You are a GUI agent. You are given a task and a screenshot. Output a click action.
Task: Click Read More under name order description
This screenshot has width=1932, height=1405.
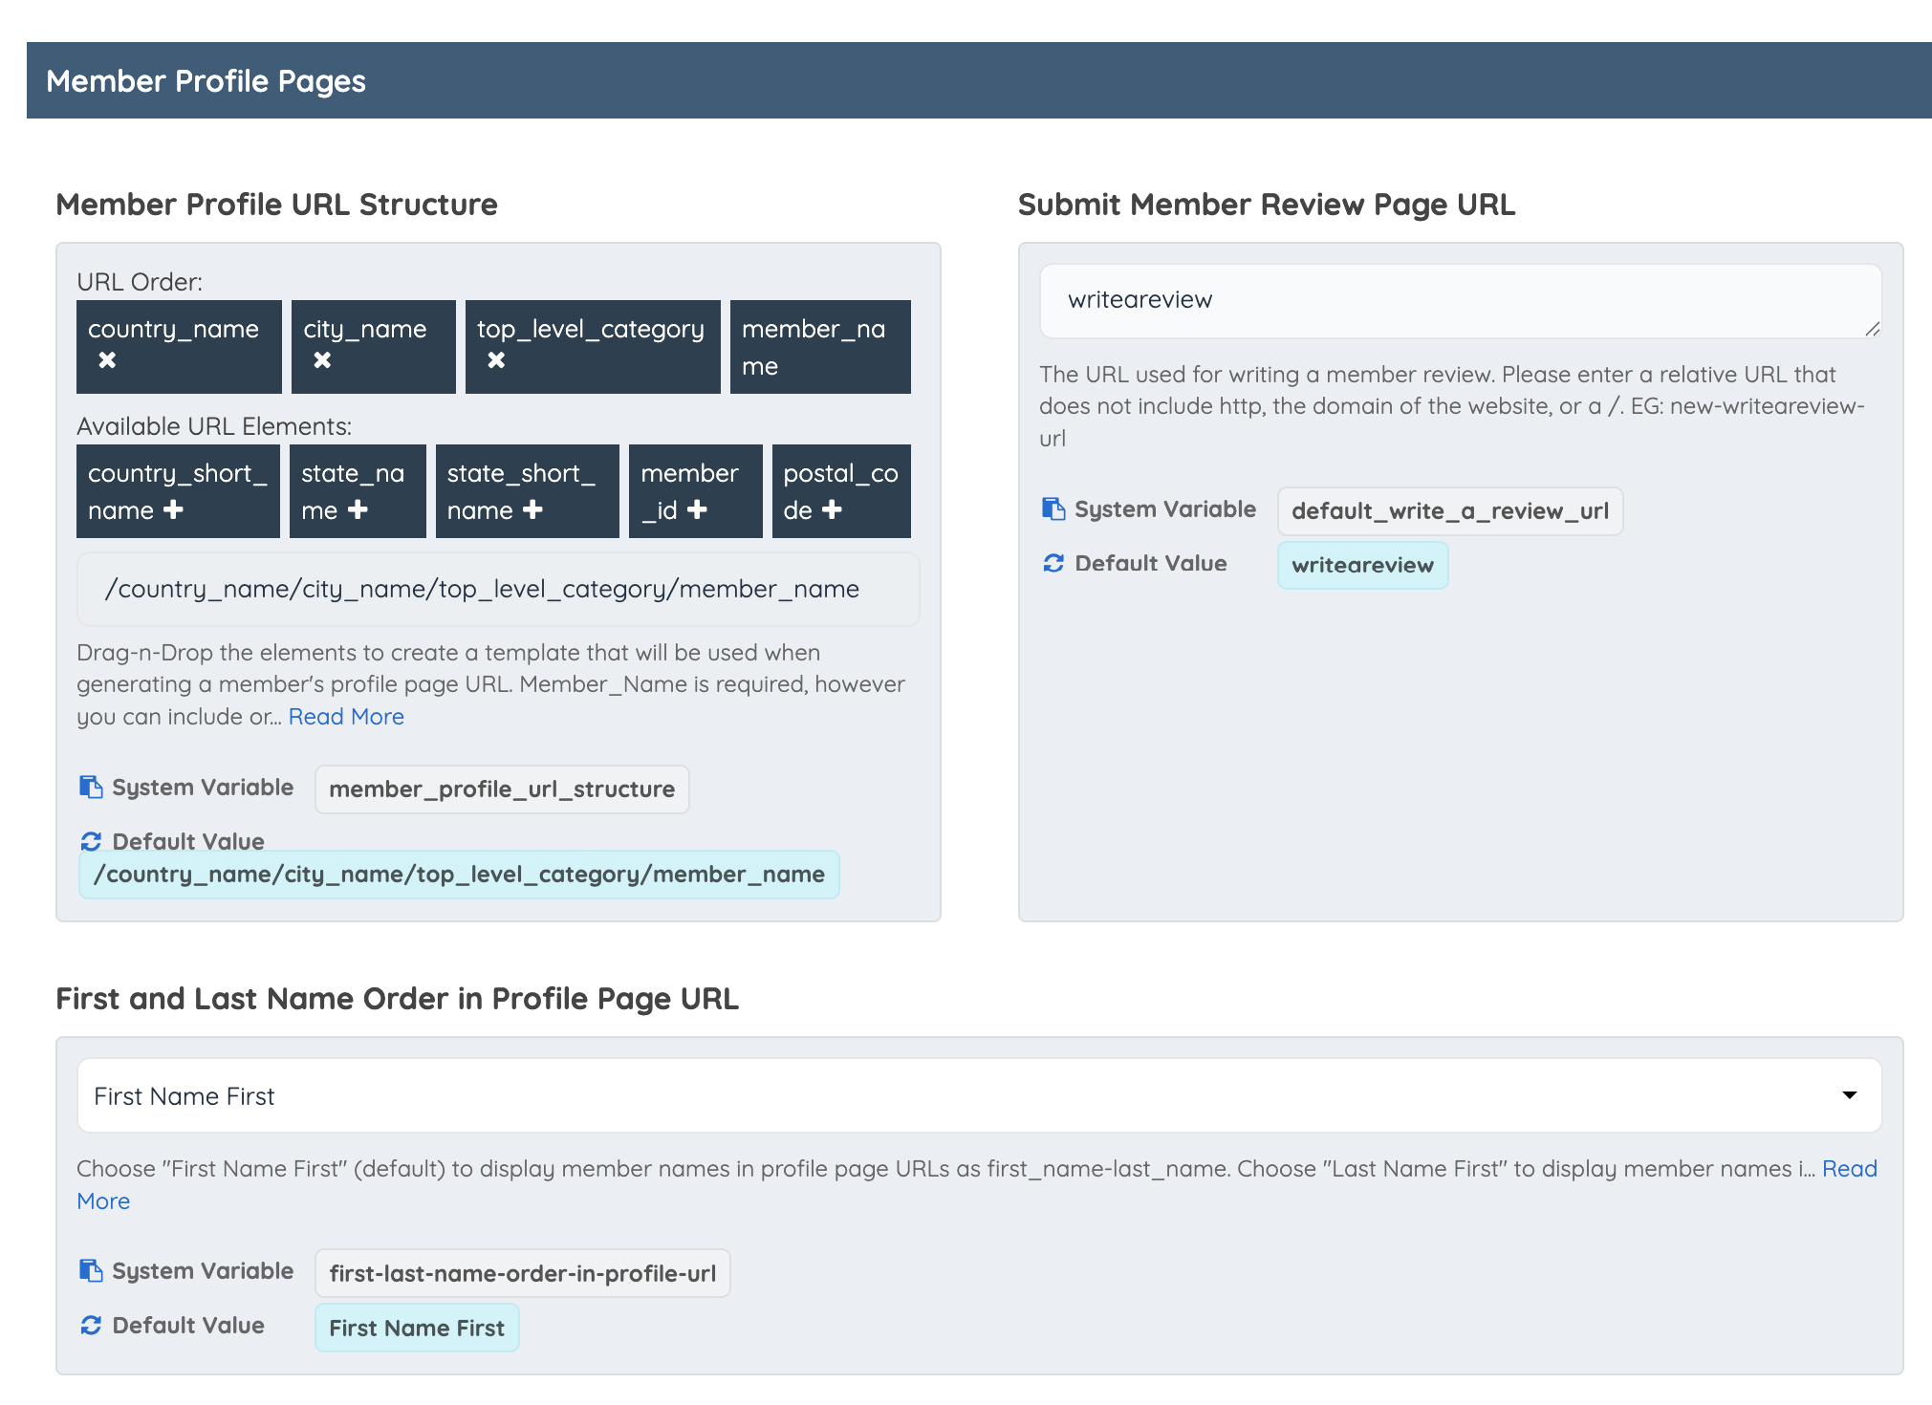pos(977,1185)
